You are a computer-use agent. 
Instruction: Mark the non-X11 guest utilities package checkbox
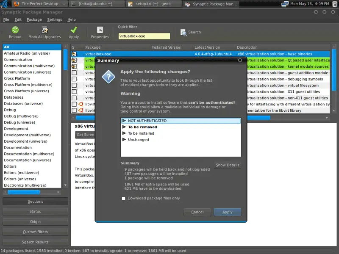point(74,98)
